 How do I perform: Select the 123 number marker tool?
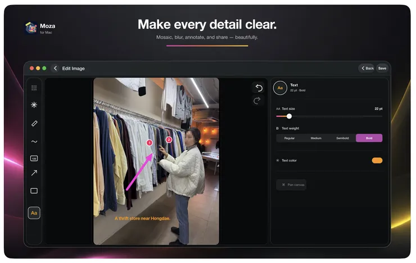(x=34, y=158)
